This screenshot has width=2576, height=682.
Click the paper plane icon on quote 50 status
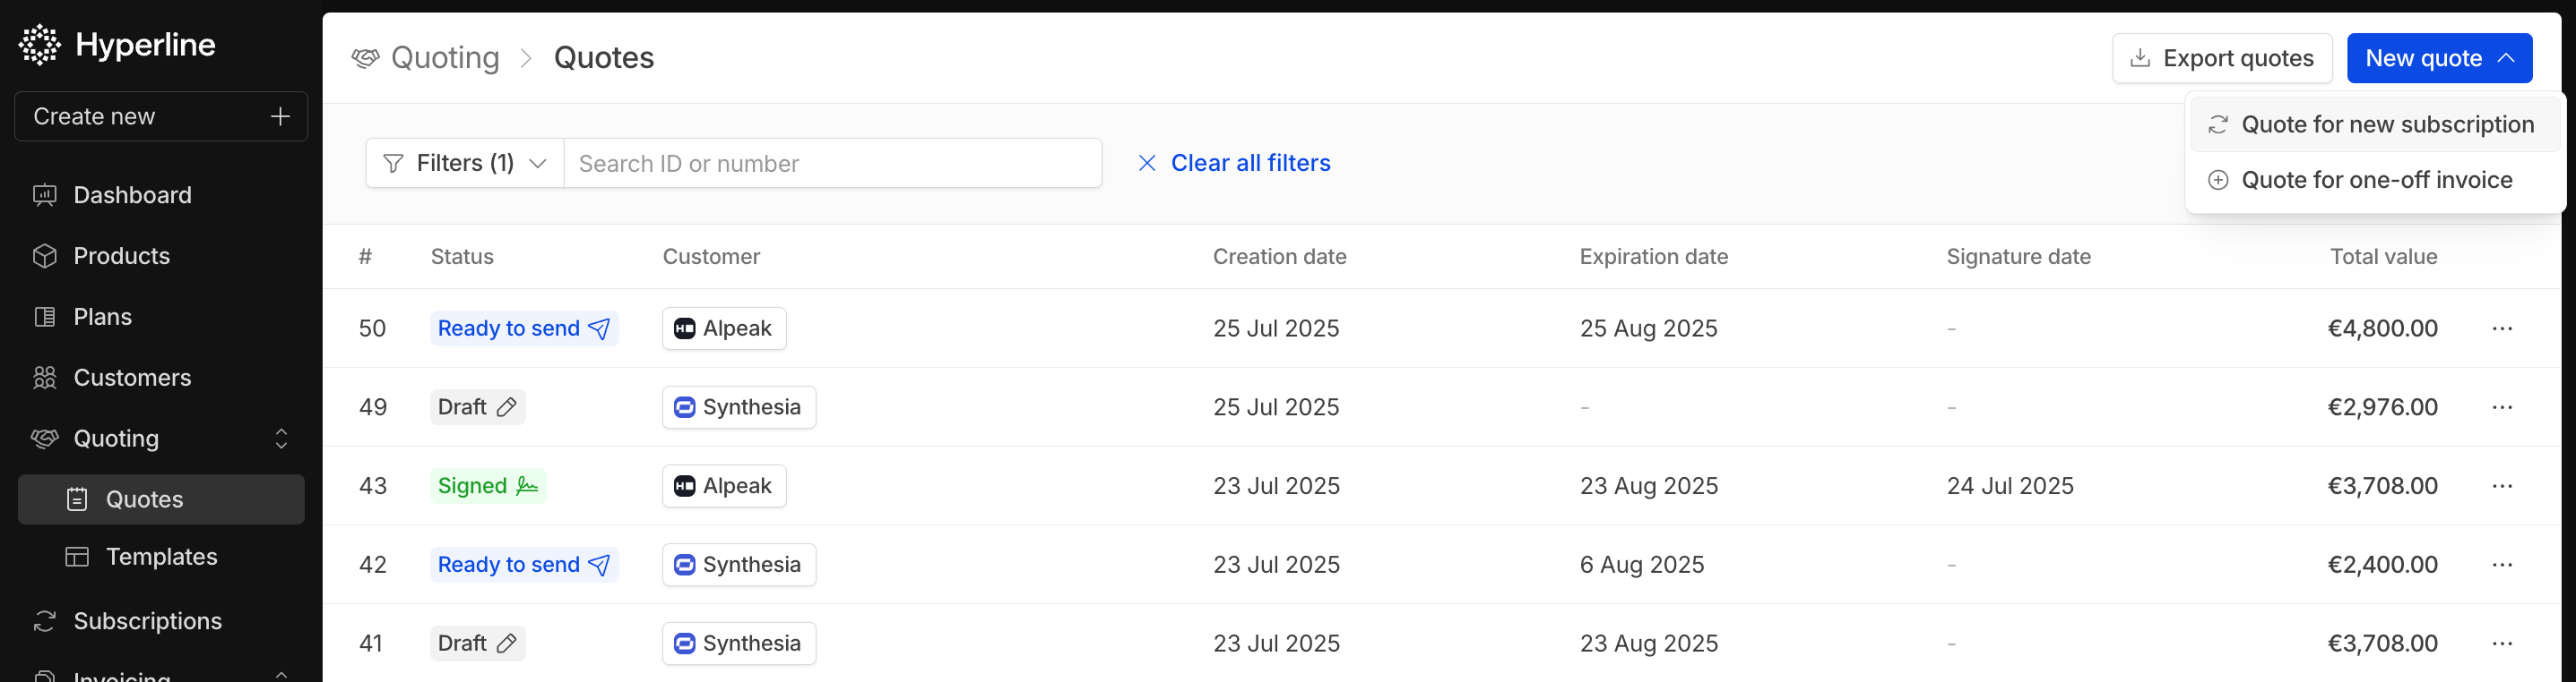[x=599, y=328]
